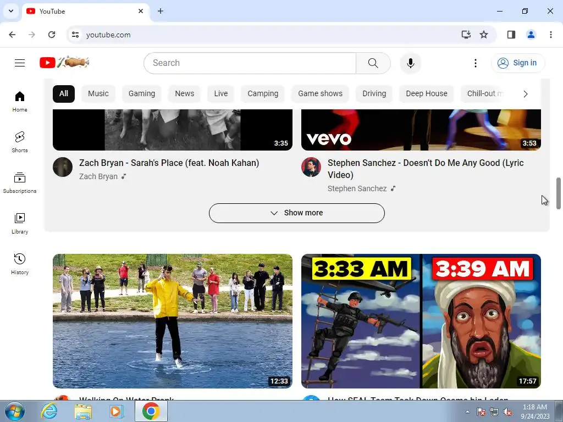Select the Live filter chip
This screenshot has height=422, width=563.
coord(221,93)
